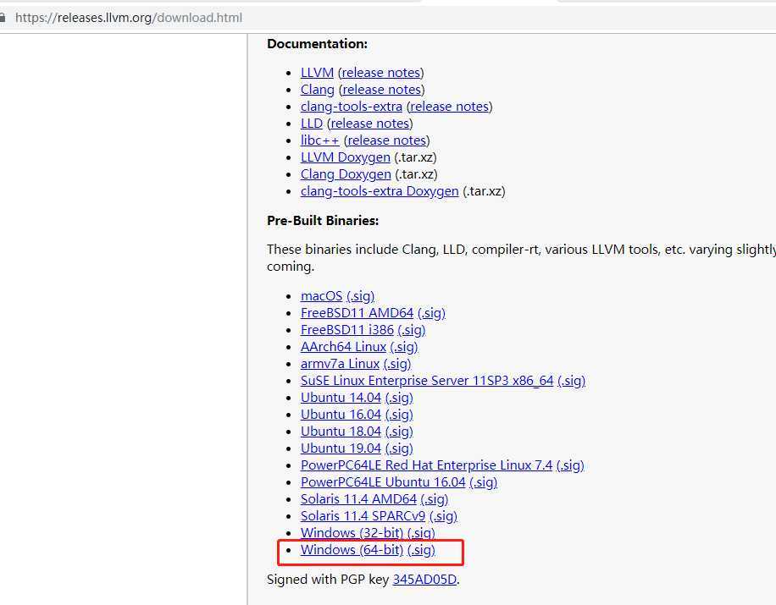Download the Ubuntu 18.04 binary
776x605 pixels.
tap(341, 432)
